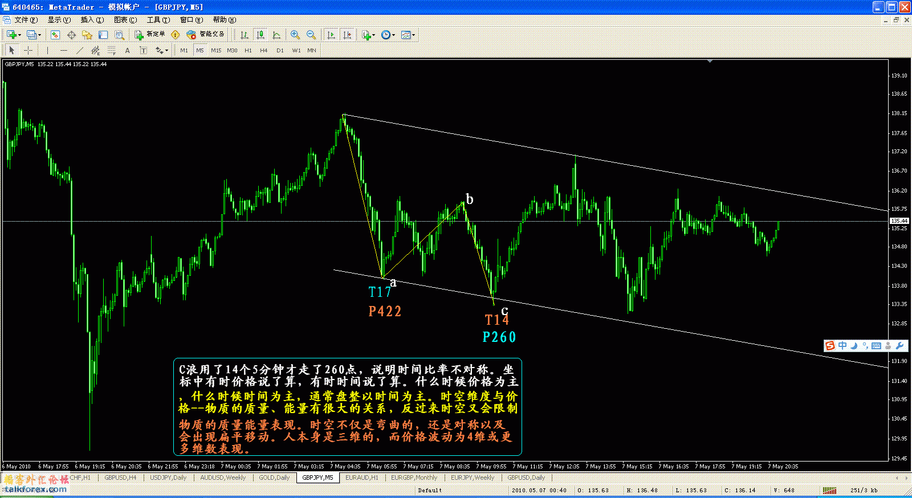
Task: Select the Cursor arrow tool
Action: (x=12, y=50)
